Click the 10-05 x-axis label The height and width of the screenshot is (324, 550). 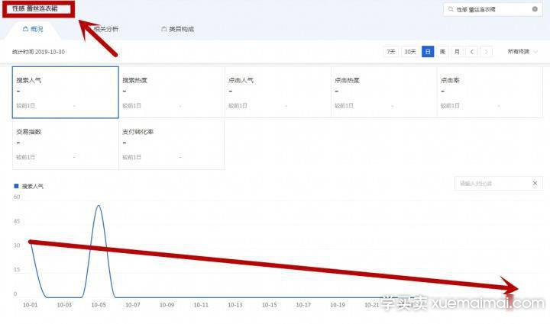click(x=99, y=305)
